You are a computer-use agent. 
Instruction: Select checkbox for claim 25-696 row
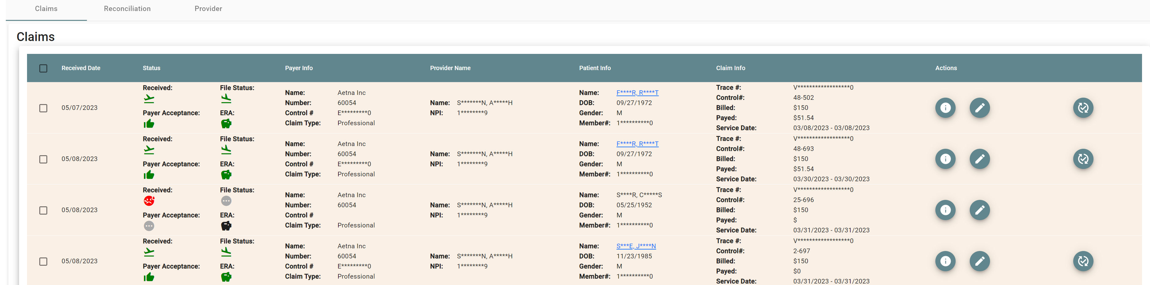[43, 210]
